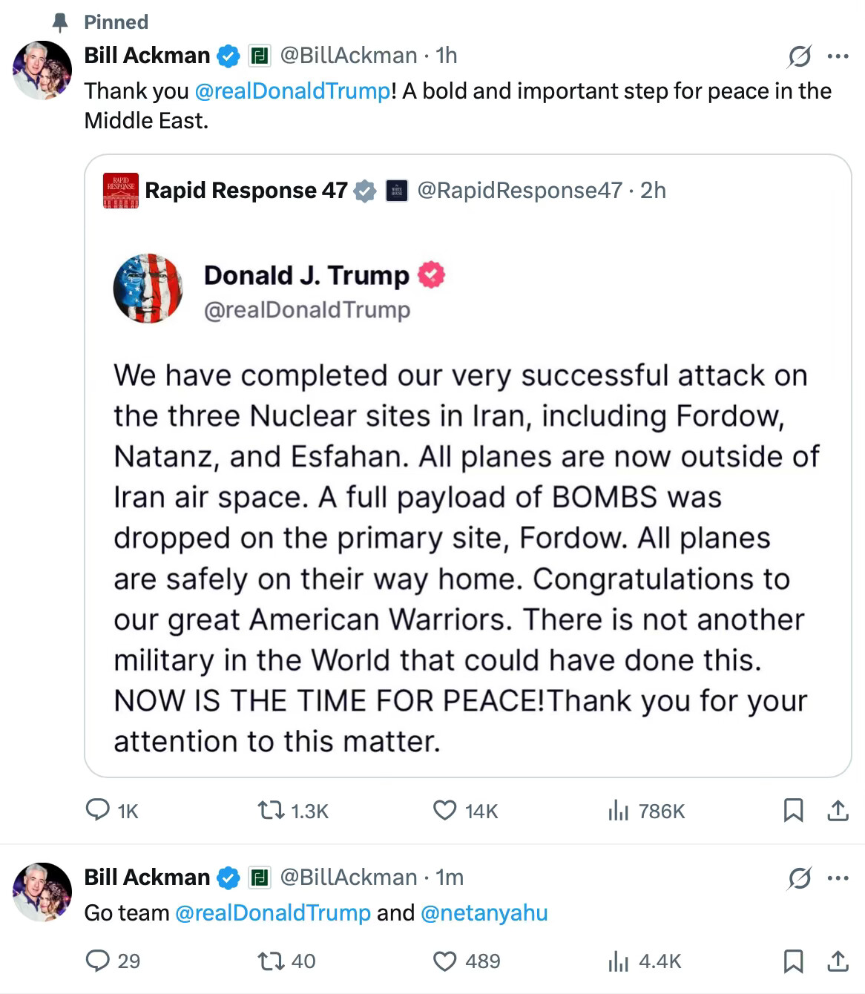Share the pinned Bill Ackman post
The height and width of the screenshot is (994, 865).
click(838, 810)
